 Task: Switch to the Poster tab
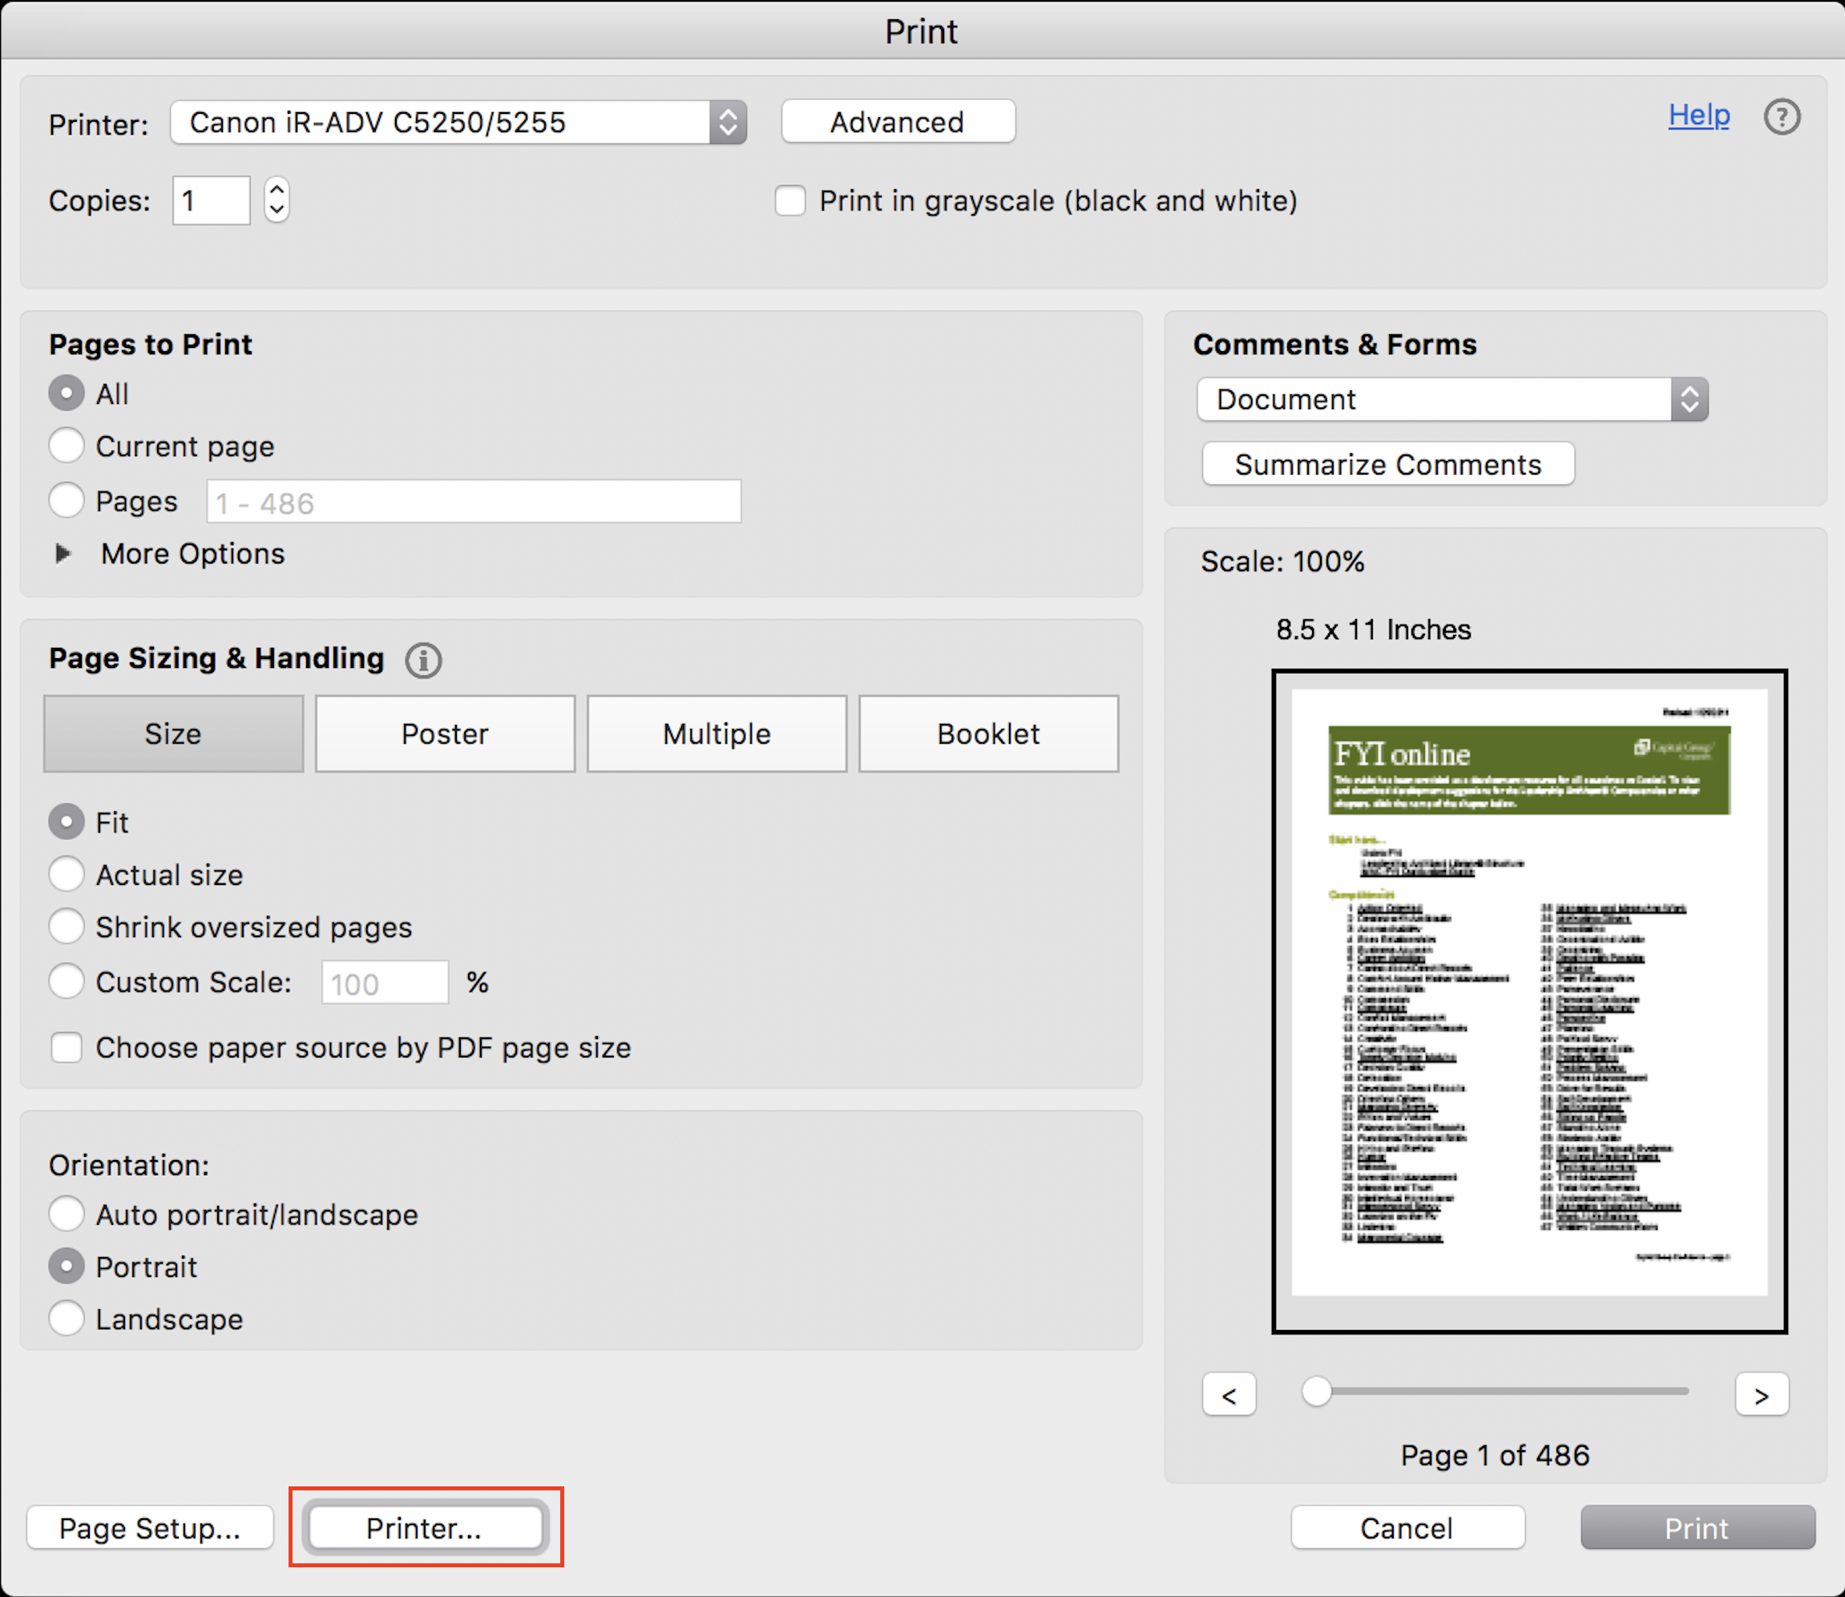point(446,734)
